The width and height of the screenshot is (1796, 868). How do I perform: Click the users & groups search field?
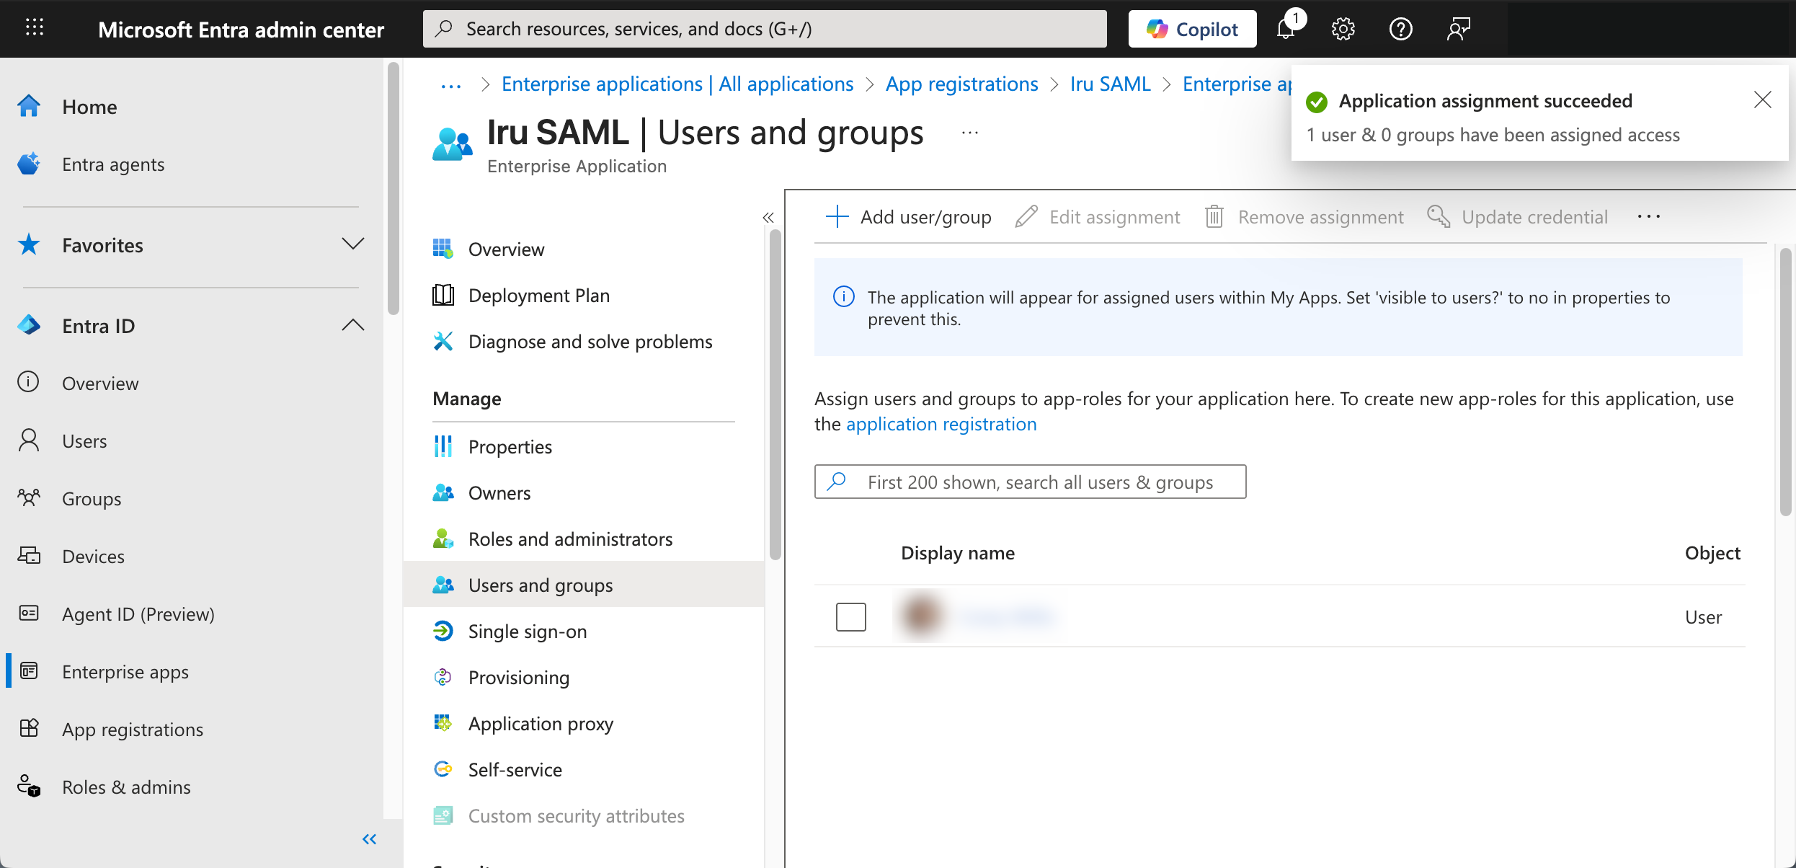click(1030, 482)
